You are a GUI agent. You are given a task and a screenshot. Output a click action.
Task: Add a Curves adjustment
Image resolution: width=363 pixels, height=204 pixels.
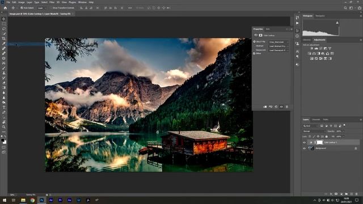click(321, 48)
